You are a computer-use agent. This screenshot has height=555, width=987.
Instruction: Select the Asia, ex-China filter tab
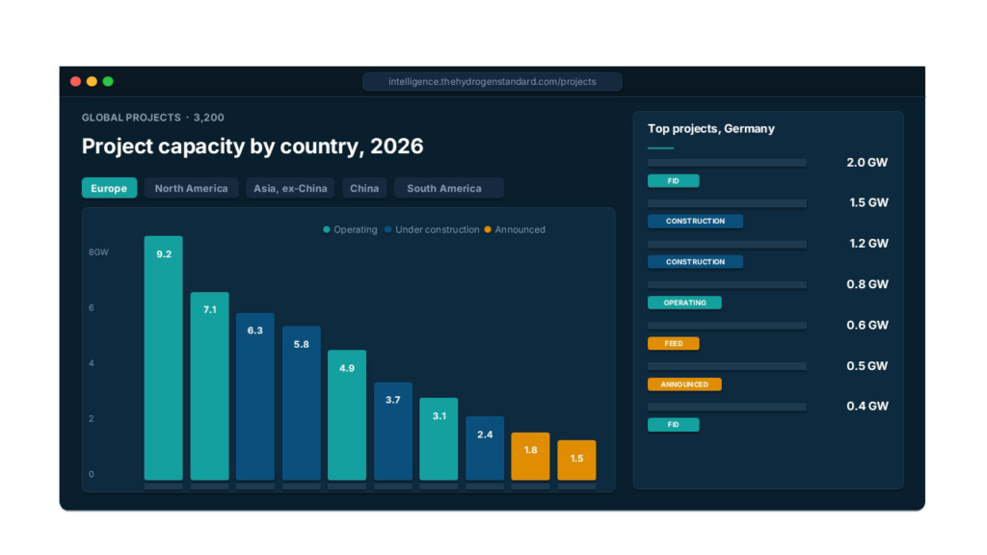point(290,188)
